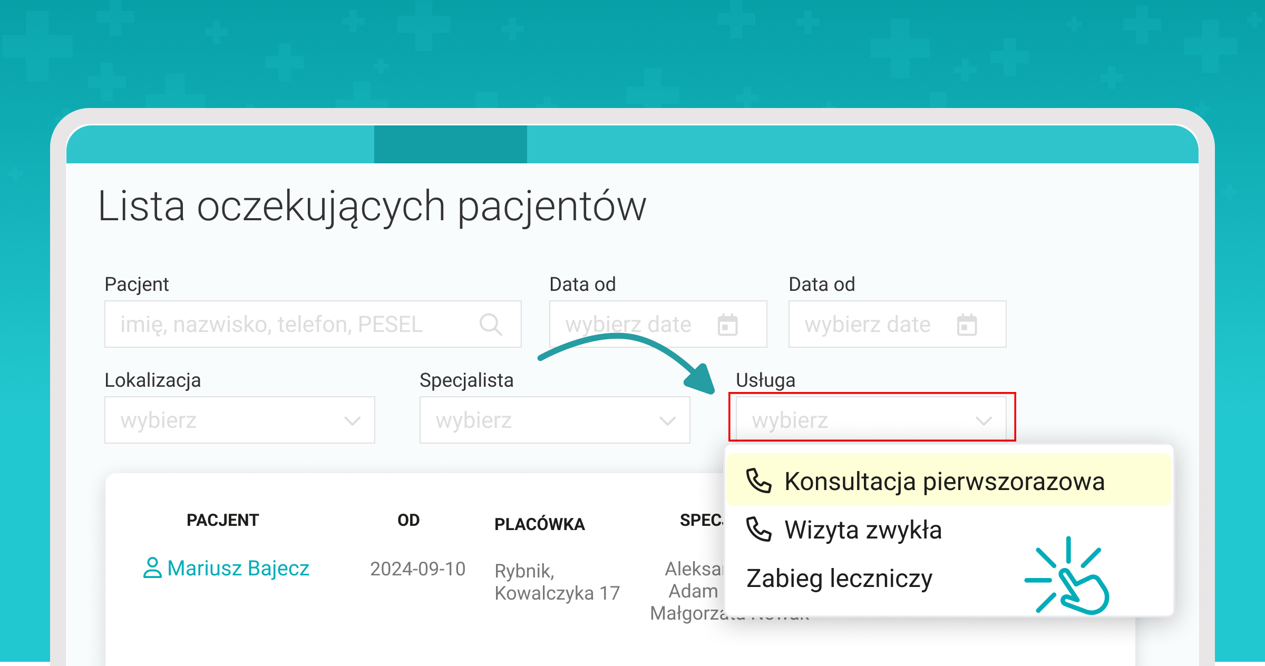Click the chevron arrow in Usługa field
The width and height of the screenshot is (1265, 666).
[x=984, y=421]
